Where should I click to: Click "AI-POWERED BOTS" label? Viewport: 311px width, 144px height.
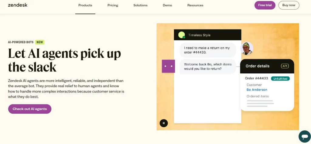21,42
